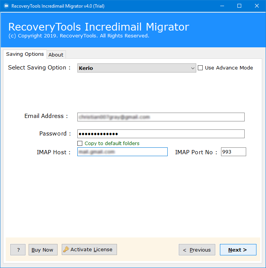Go back with the Previous button
The width and height of the screenshot is (266, 268).
coord(197,250)
